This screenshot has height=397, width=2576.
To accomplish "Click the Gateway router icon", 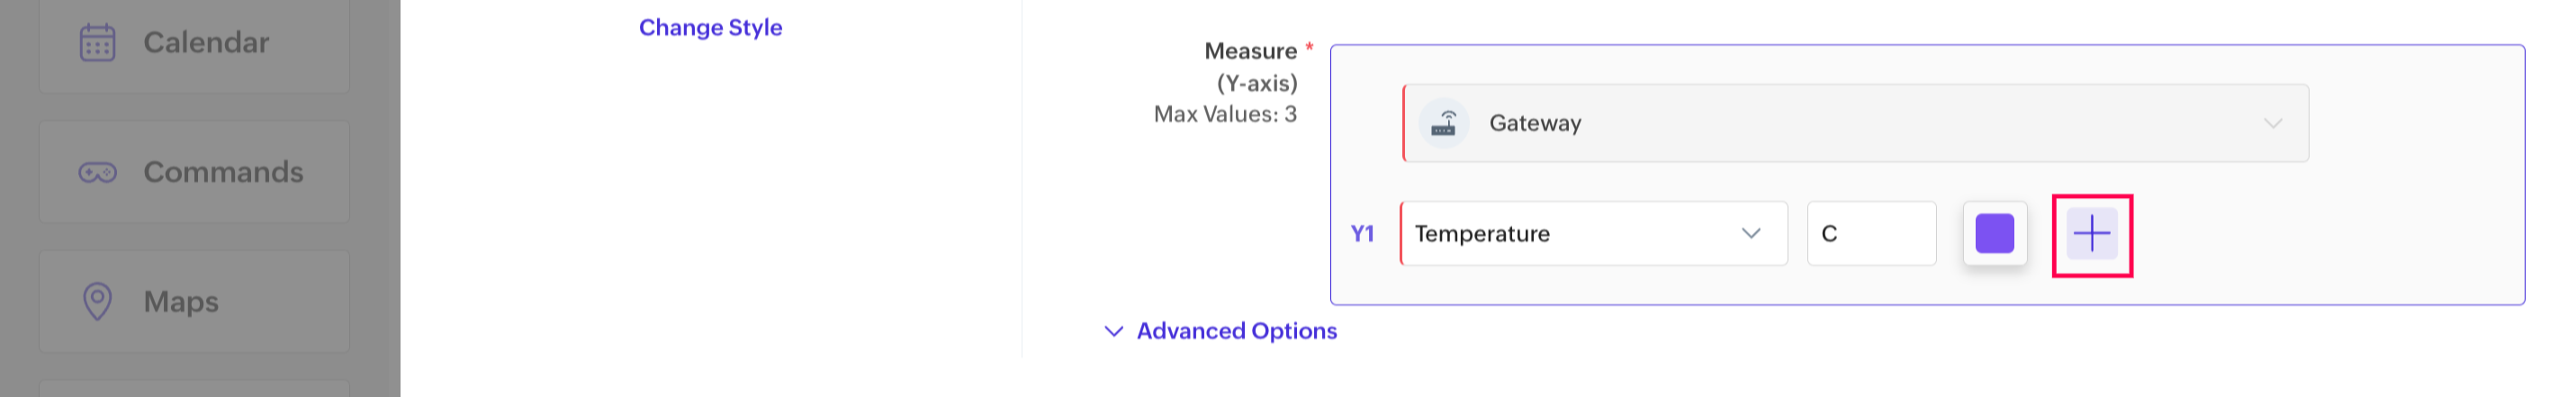I will point(1443,124).
